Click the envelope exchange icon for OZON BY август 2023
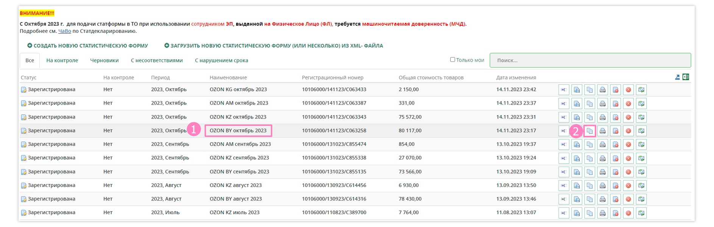This screenshot has height=227, width=714. 641,199
